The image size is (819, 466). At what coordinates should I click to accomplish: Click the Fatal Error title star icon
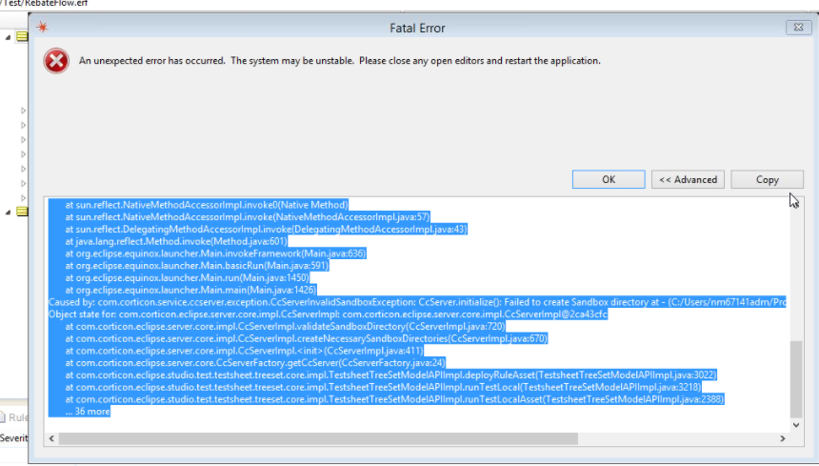[x=42, y=28]
